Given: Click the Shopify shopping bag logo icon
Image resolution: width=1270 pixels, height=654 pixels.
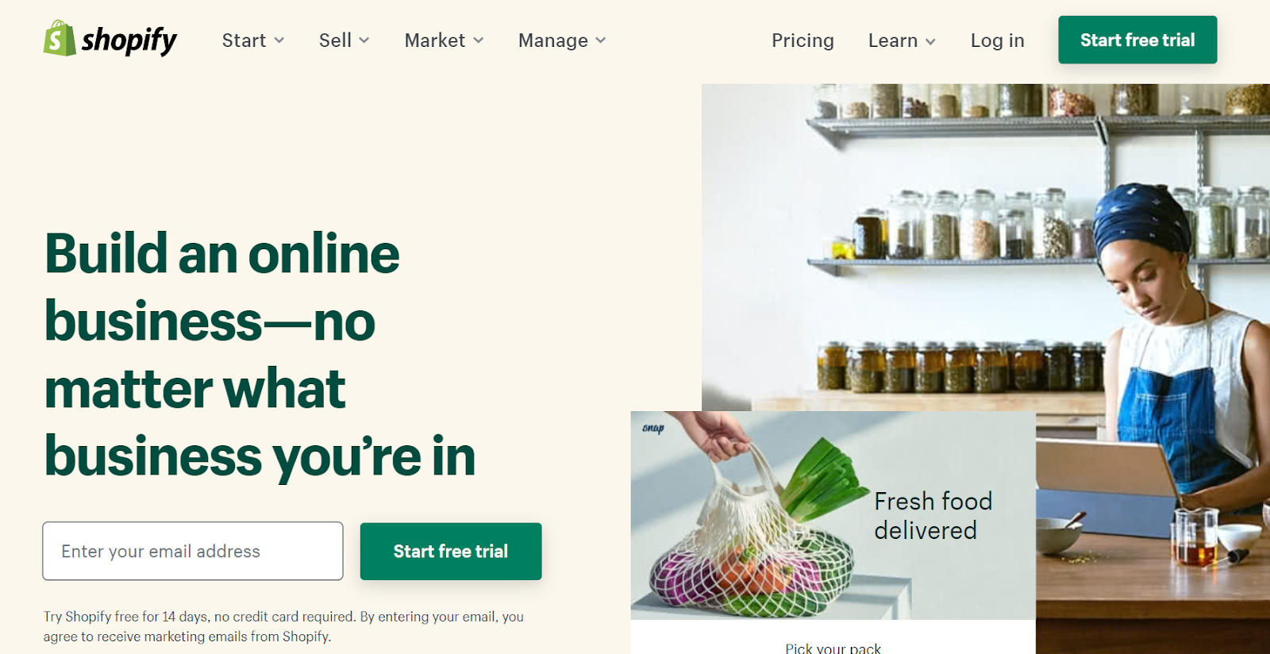Looking at the screenshot, I should [x=60, y=39].
